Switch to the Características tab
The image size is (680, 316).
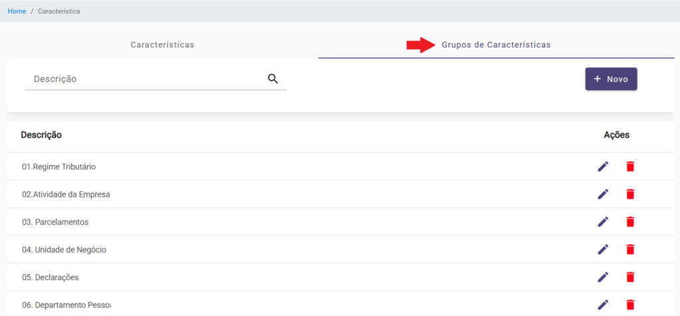click(162, 45)
